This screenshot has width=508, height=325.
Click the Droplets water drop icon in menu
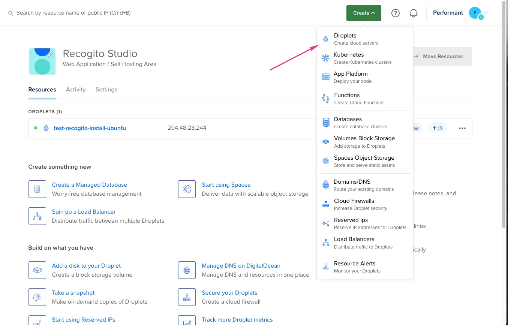coord(325,39)
